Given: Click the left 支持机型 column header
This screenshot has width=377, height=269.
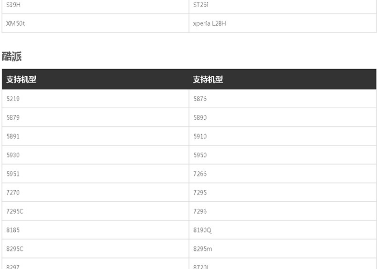Looking at the screenshot, I should [21, 80].
